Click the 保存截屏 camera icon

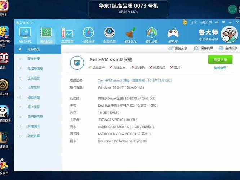[x=196, y=48]
